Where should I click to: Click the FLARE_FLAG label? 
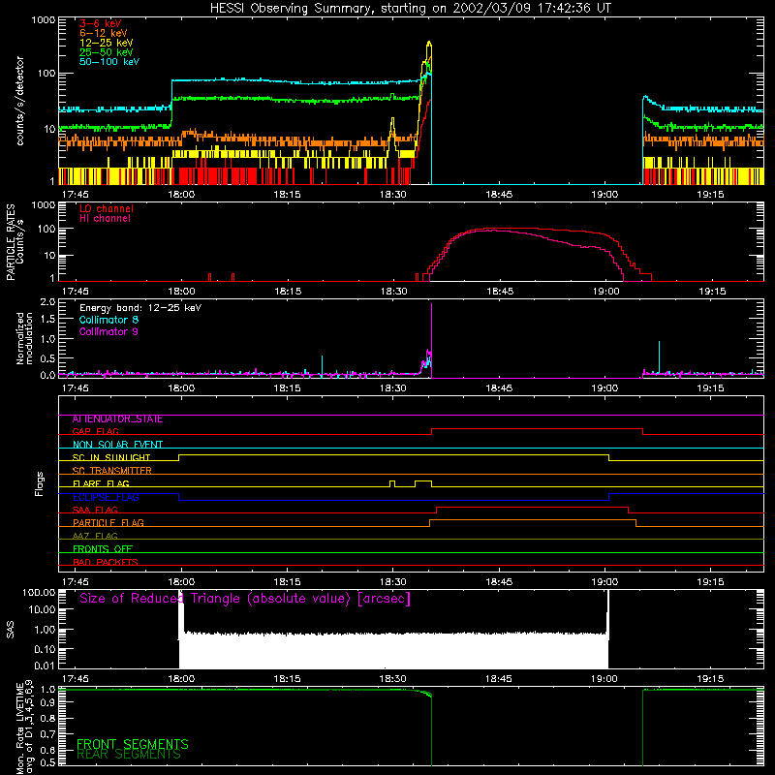[101, 483]
